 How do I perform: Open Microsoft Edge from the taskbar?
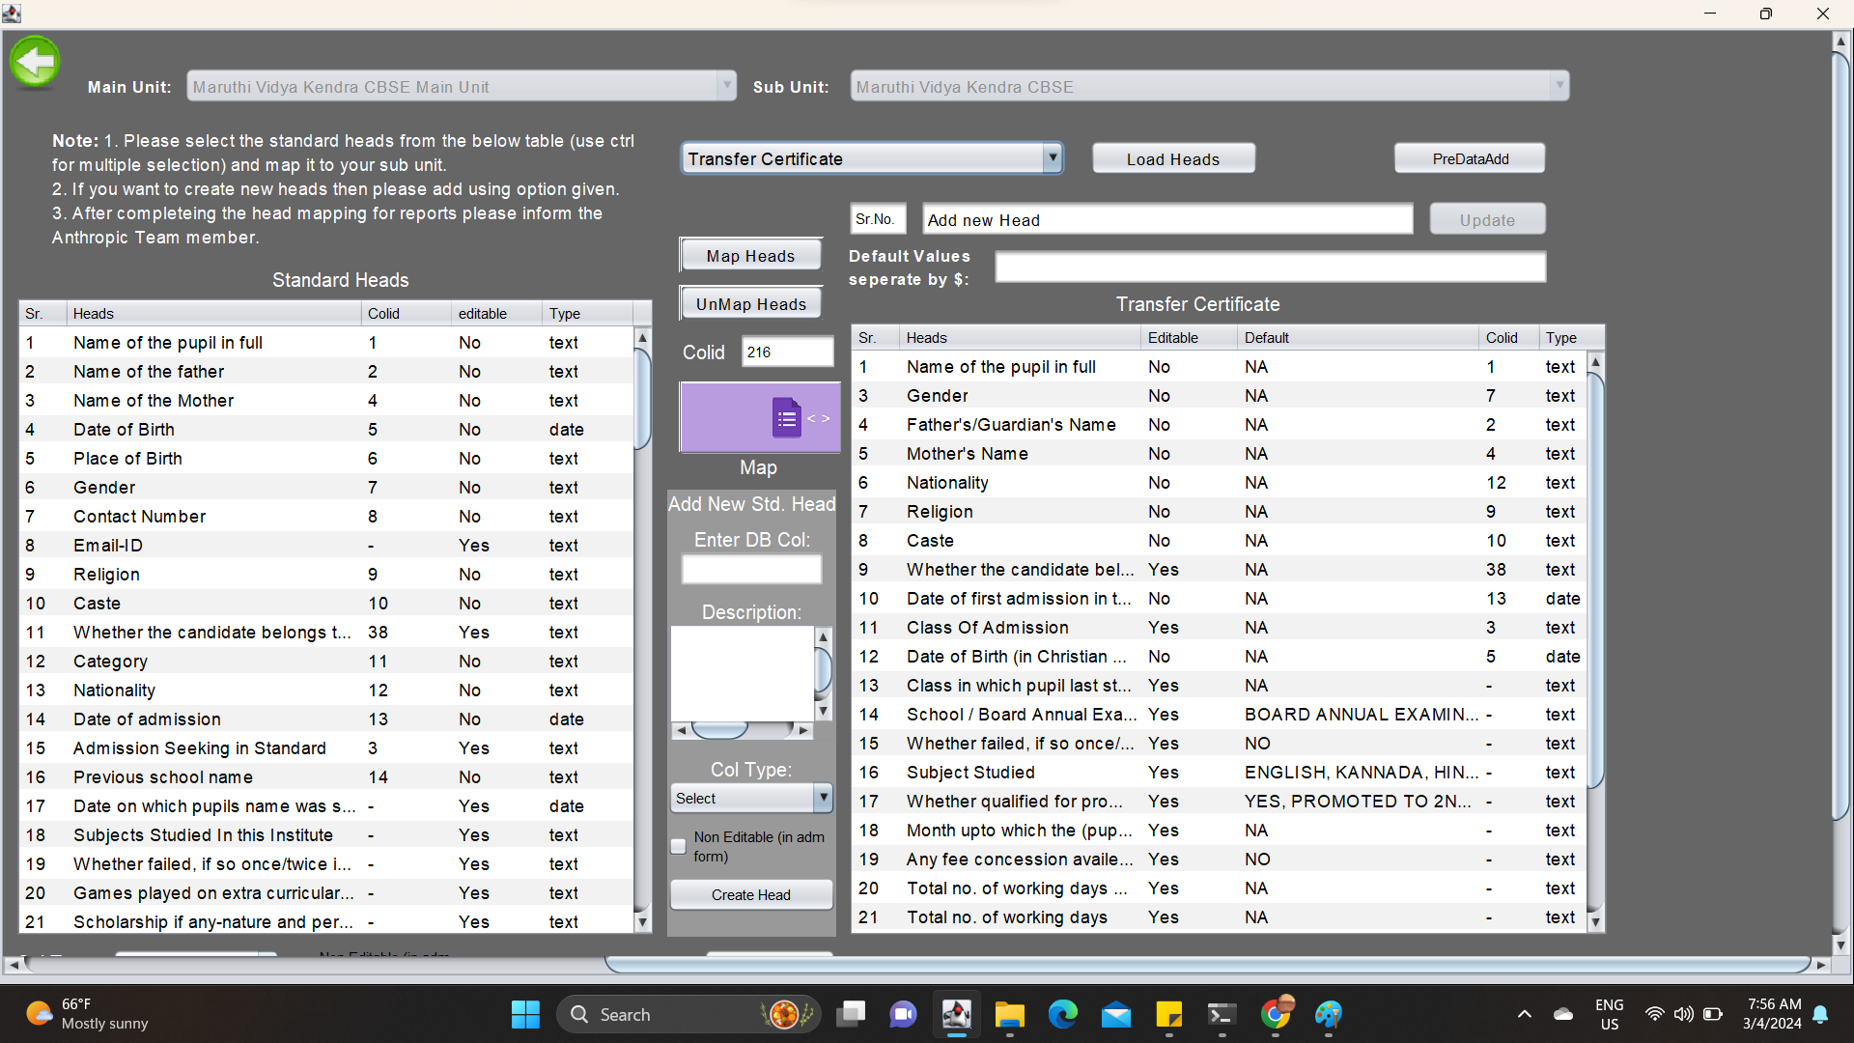pos(1062,1014)
